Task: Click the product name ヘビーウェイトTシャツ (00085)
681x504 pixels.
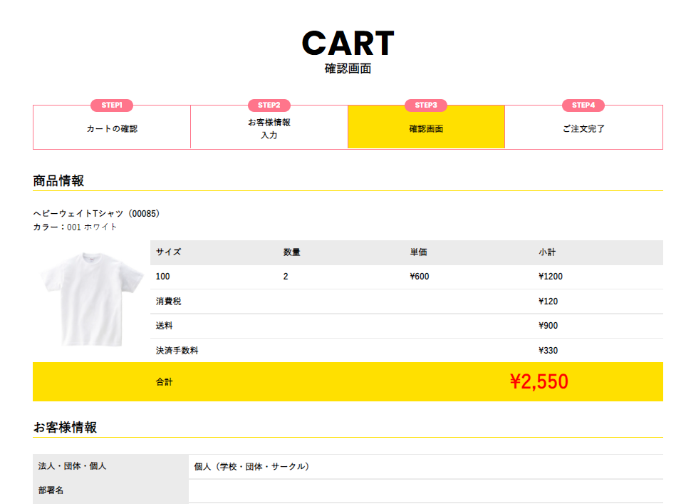Action: click(x=97, y=213)
